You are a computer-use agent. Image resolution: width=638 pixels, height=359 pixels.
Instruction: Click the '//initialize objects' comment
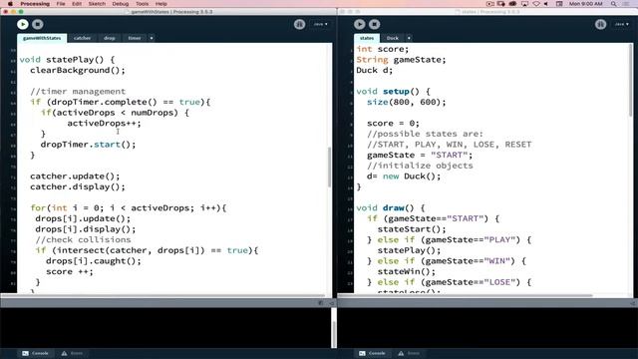(x=420, y=166)
